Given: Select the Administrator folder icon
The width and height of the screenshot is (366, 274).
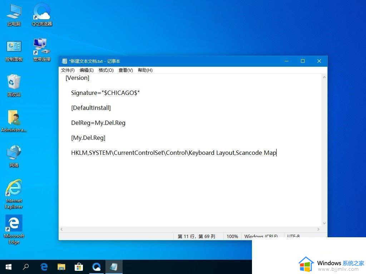Looking at the screenshot, I should (x=14, y=121).
